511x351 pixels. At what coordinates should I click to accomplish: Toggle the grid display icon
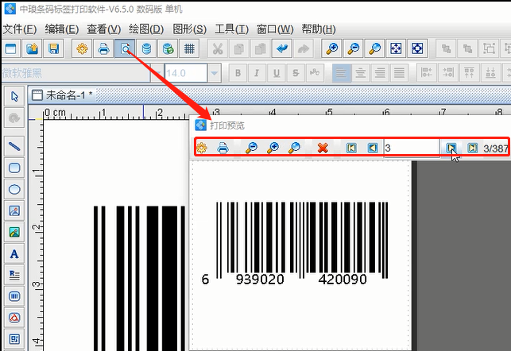pyautogui.click(x=189, y=49)
